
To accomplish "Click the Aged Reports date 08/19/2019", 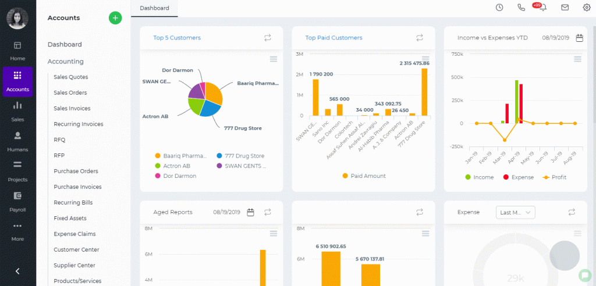I will (x=226, y=212).
